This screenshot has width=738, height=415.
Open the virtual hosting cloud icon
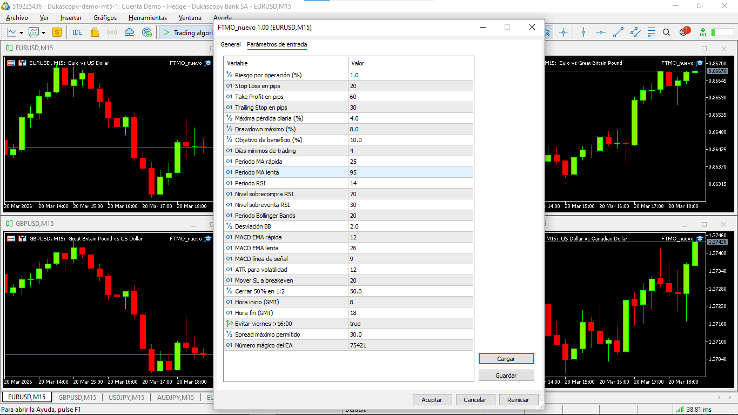point(130,32)
